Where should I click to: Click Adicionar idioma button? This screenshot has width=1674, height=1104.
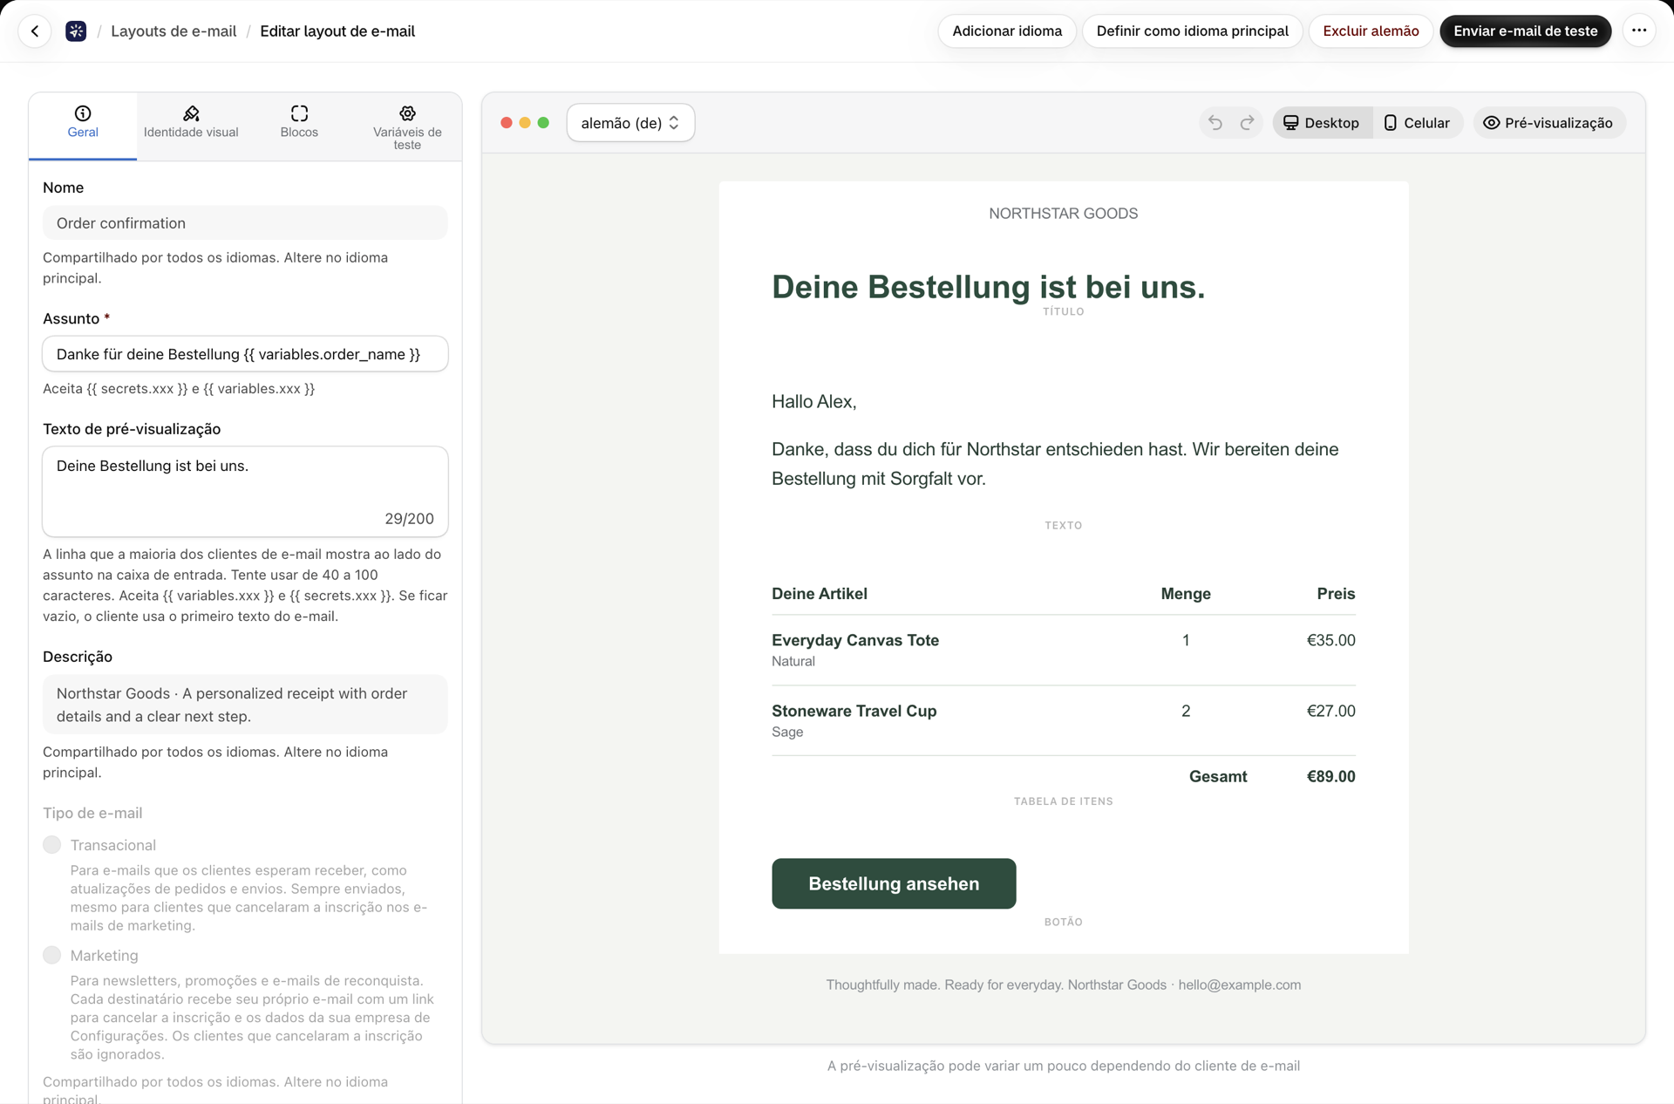tap(1007, 31)
